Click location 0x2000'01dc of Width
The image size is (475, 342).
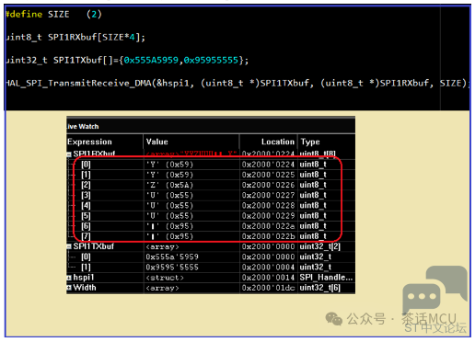coord(268,288)
